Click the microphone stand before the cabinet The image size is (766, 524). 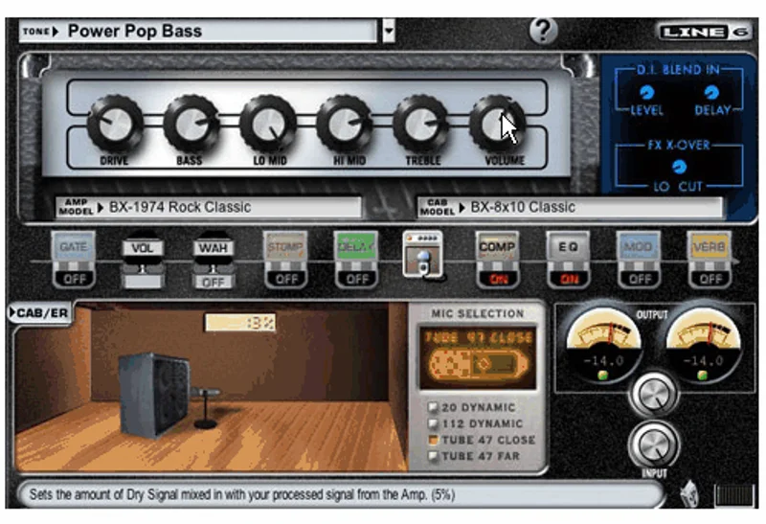click(x=205, y=407)
